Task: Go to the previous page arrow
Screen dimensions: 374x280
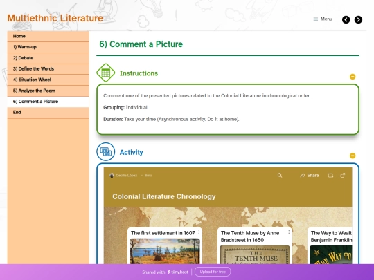Action: pyautogui.click(x=346, y=19)
